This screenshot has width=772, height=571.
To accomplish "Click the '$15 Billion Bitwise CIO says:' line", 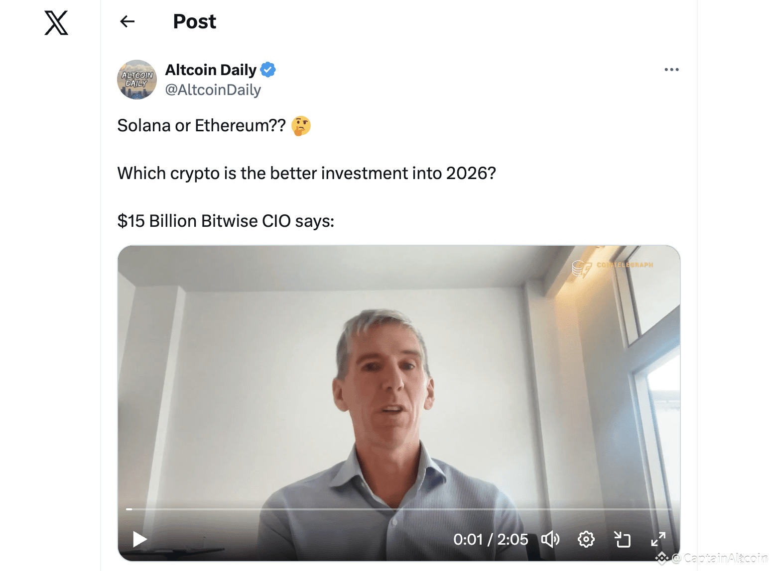I will pyautogui.click(x=226, y=221).
